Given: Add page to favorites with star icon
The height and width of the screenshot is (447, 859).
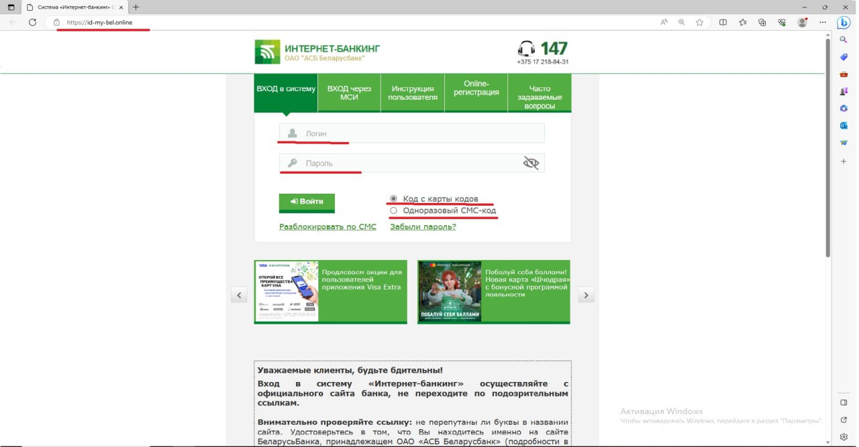Looking at the screenshot, I should [x=699, y=22].
